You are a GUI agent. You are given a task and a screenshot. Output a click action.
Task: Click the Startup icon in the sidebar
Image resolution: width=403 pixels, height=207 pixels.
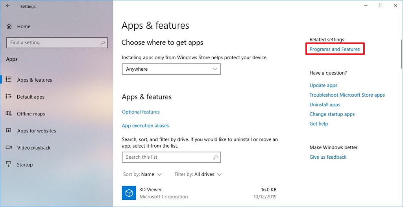point(9,165)
